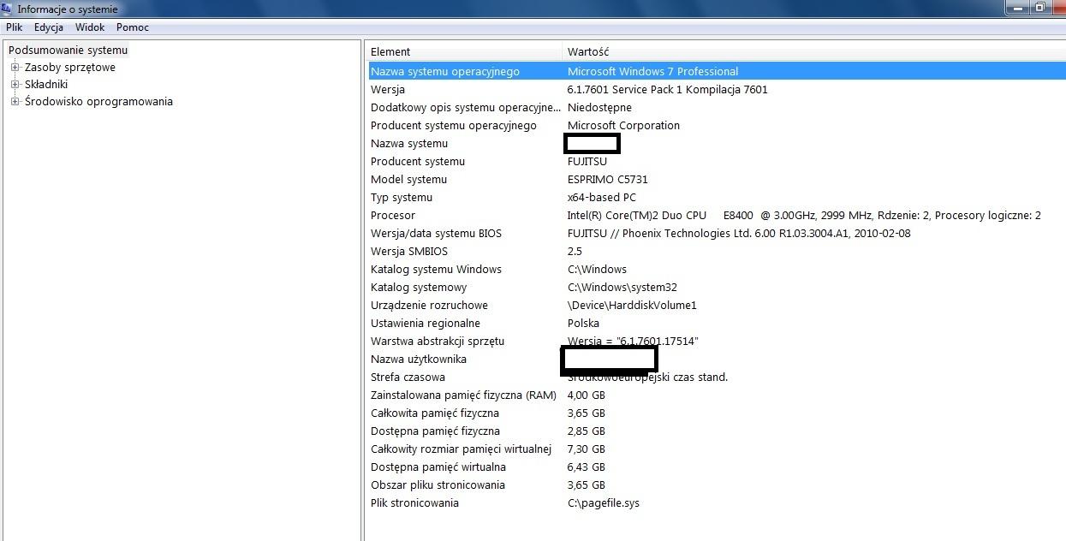Image resolution: width=1066 pixels, height=541 pixels.
Task: Click the Wartość column header
Action: pyautogui.click(x=771, y=52)
